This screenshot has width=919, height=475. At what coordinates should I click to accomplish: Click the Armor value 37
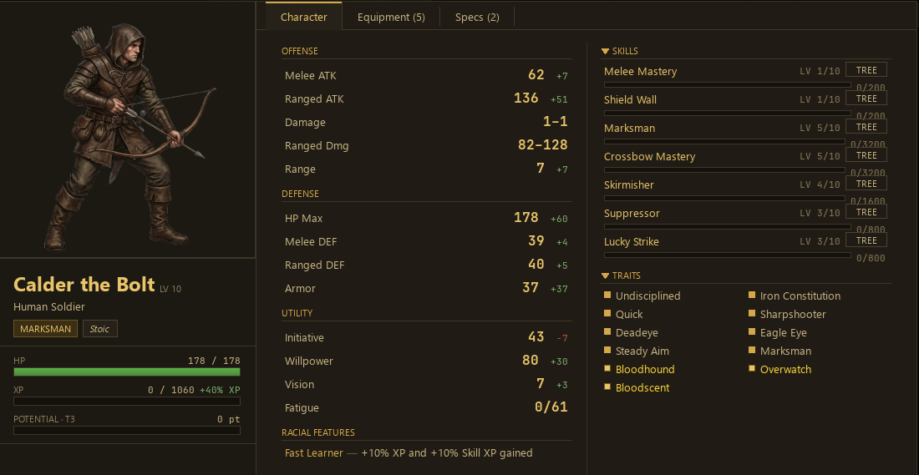[x=531, y=287]
